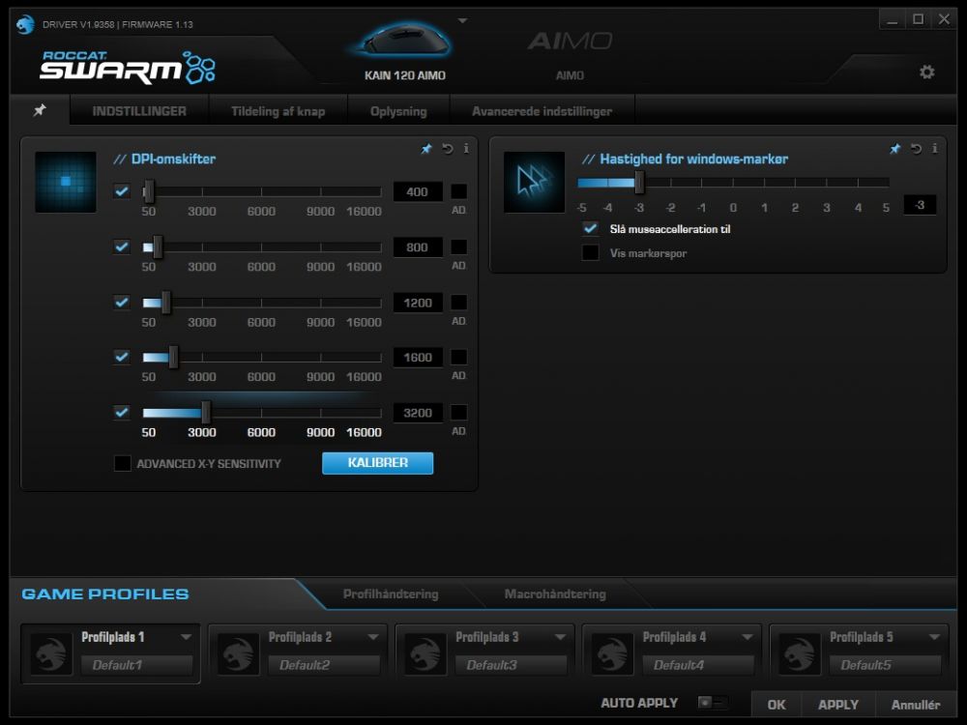
Task: Expand Profilplads 5 dropdown arrow
Action: [x=934, y=637]
